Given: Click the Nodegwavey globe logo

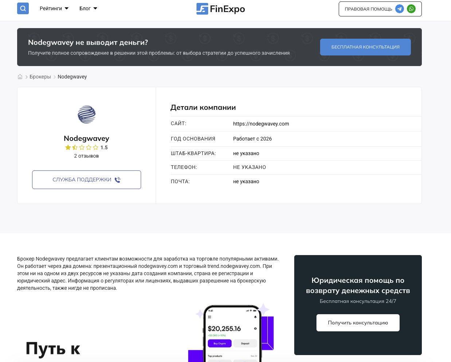Looking at the screenshot, I should [86, 115].
